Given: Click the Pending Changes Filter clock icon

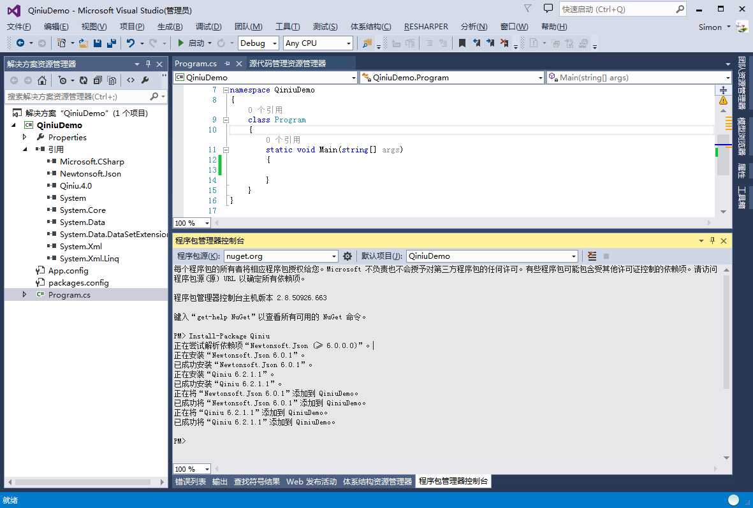Looking at the screenshot, I should [x=62, y=80].
